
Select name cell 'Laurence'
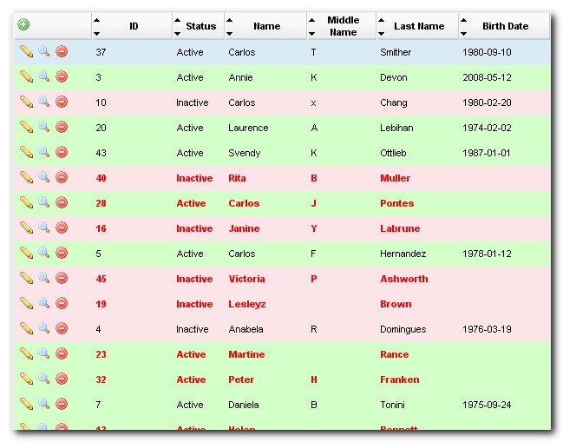[x=248, y=128]
